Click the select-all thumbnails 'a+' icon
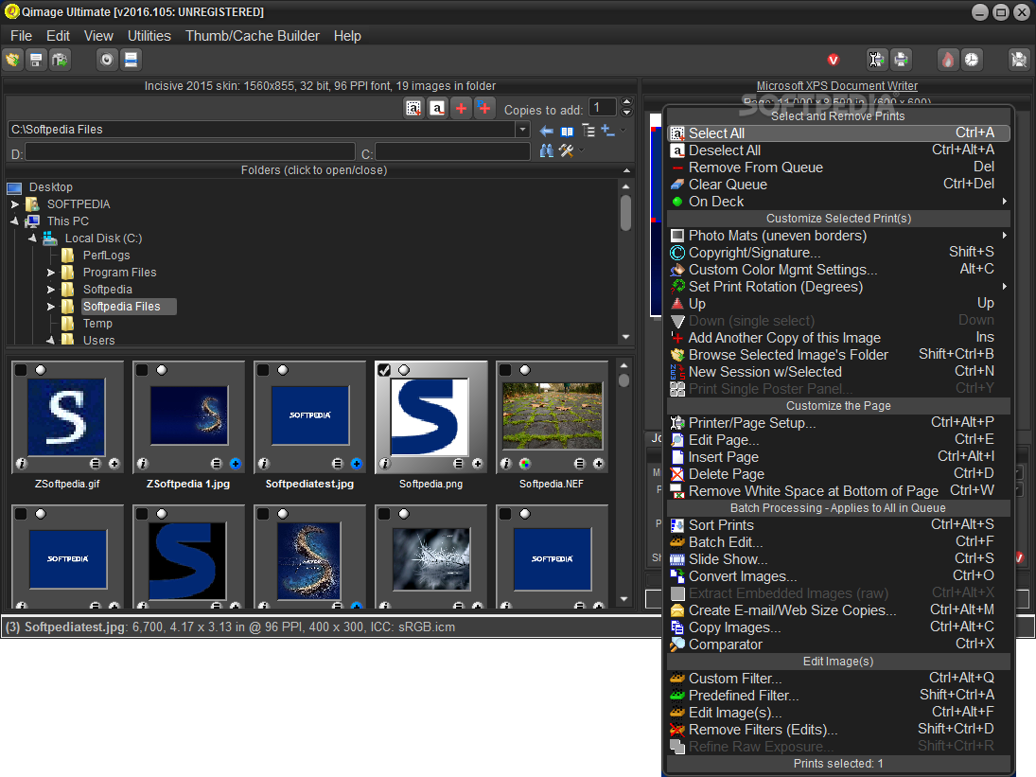 tap(413, 108)
